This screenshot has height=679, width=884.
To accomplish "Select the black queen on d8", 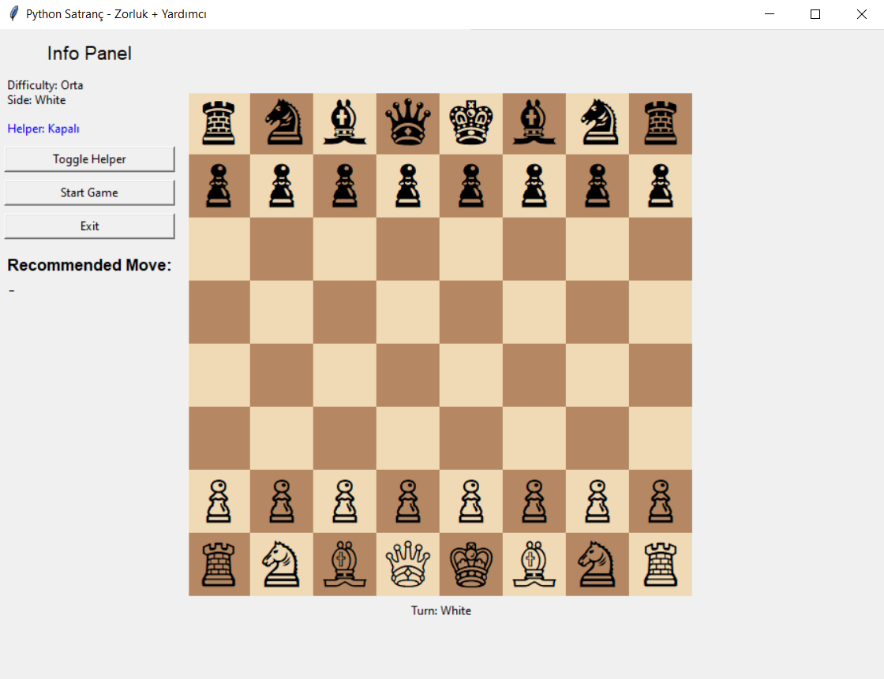I will coord(408,123).
